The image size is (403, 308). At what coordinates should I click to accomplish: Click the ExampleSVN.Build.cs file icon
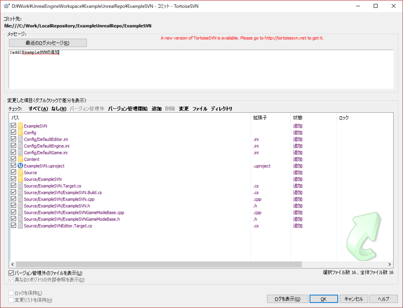pos(20,193)
